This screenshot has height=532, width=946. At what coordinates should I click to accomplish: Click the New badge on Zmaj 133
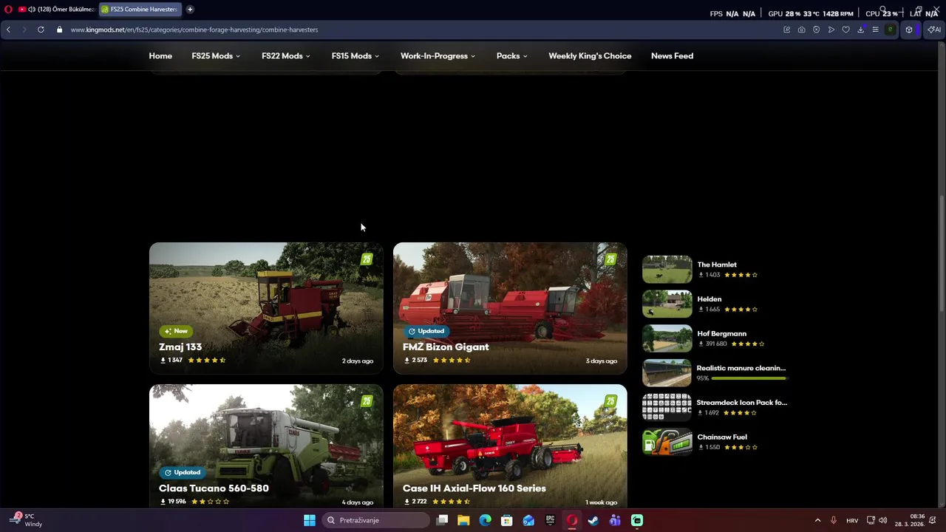177,331
